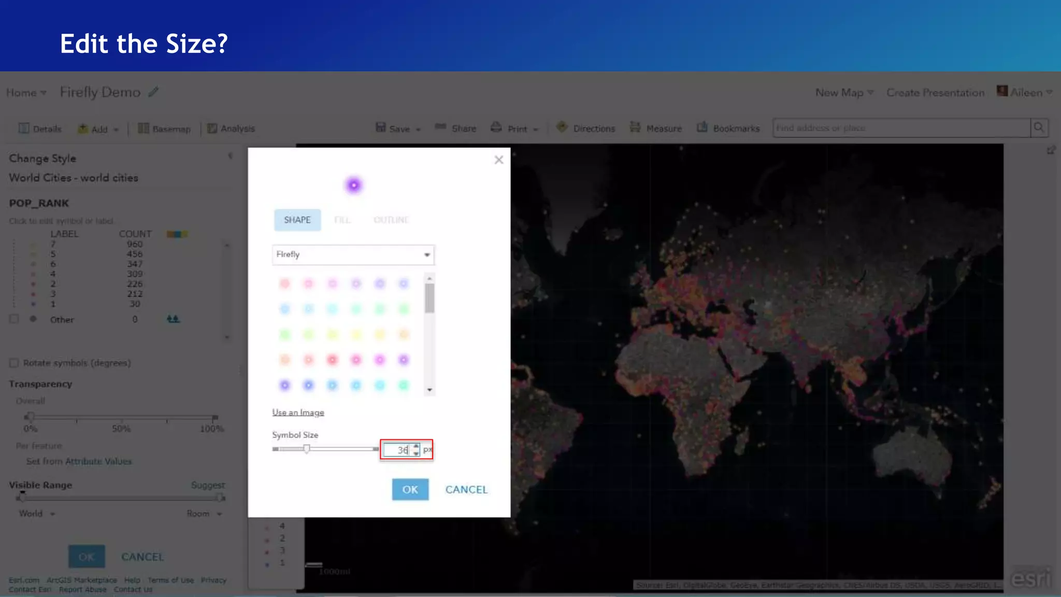Screen dimensions: 1061x597
Task: Open the Firefly symbol set dropdown
Action: tap(353, 254)
